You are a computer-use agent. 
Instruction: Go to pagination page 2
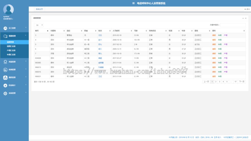click(216, 82)
